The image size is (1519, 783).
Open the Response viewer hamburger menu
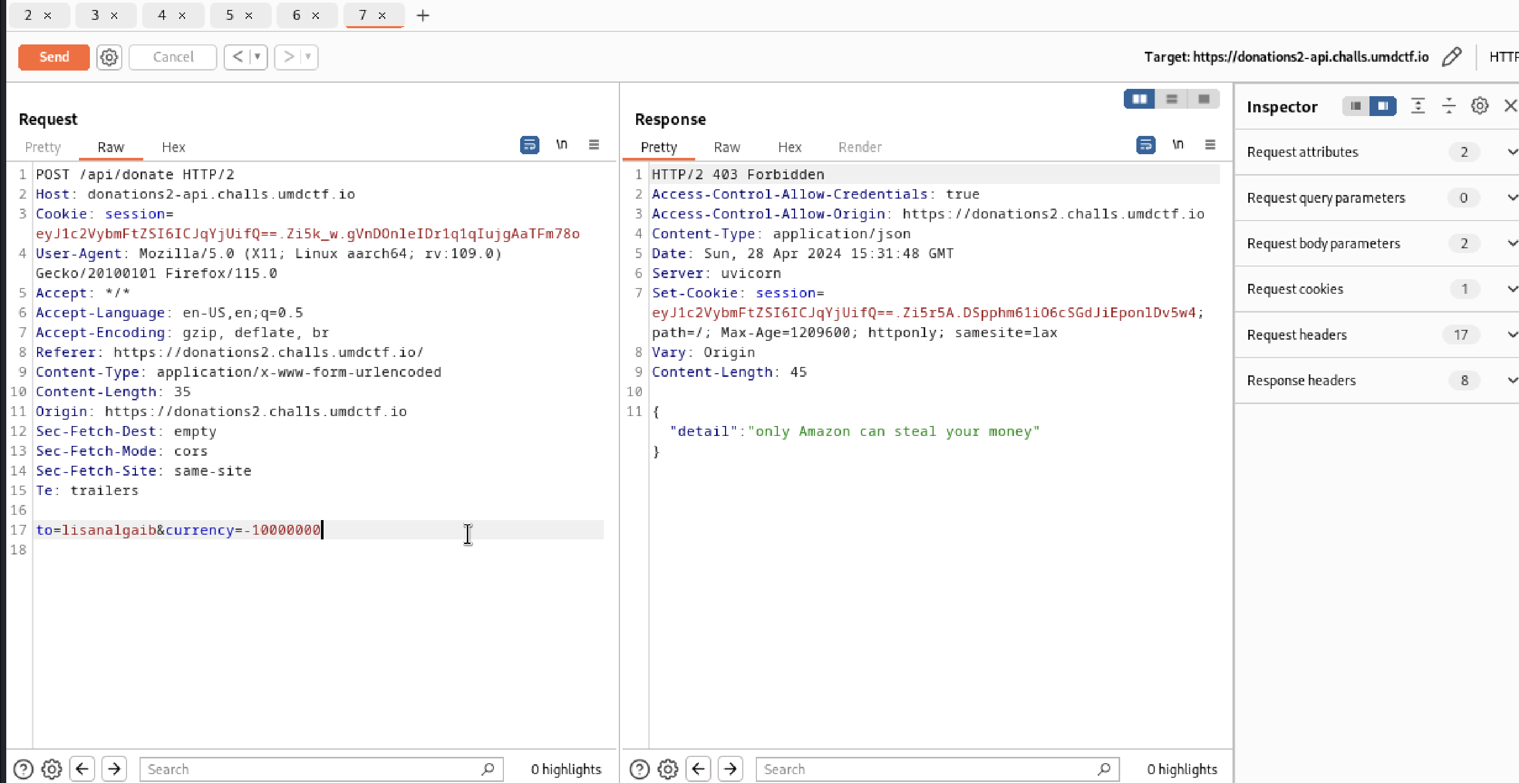[1210, 144]
